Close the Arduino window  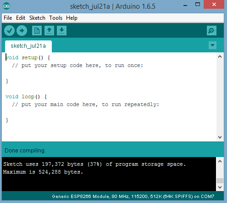coord(214,5)
